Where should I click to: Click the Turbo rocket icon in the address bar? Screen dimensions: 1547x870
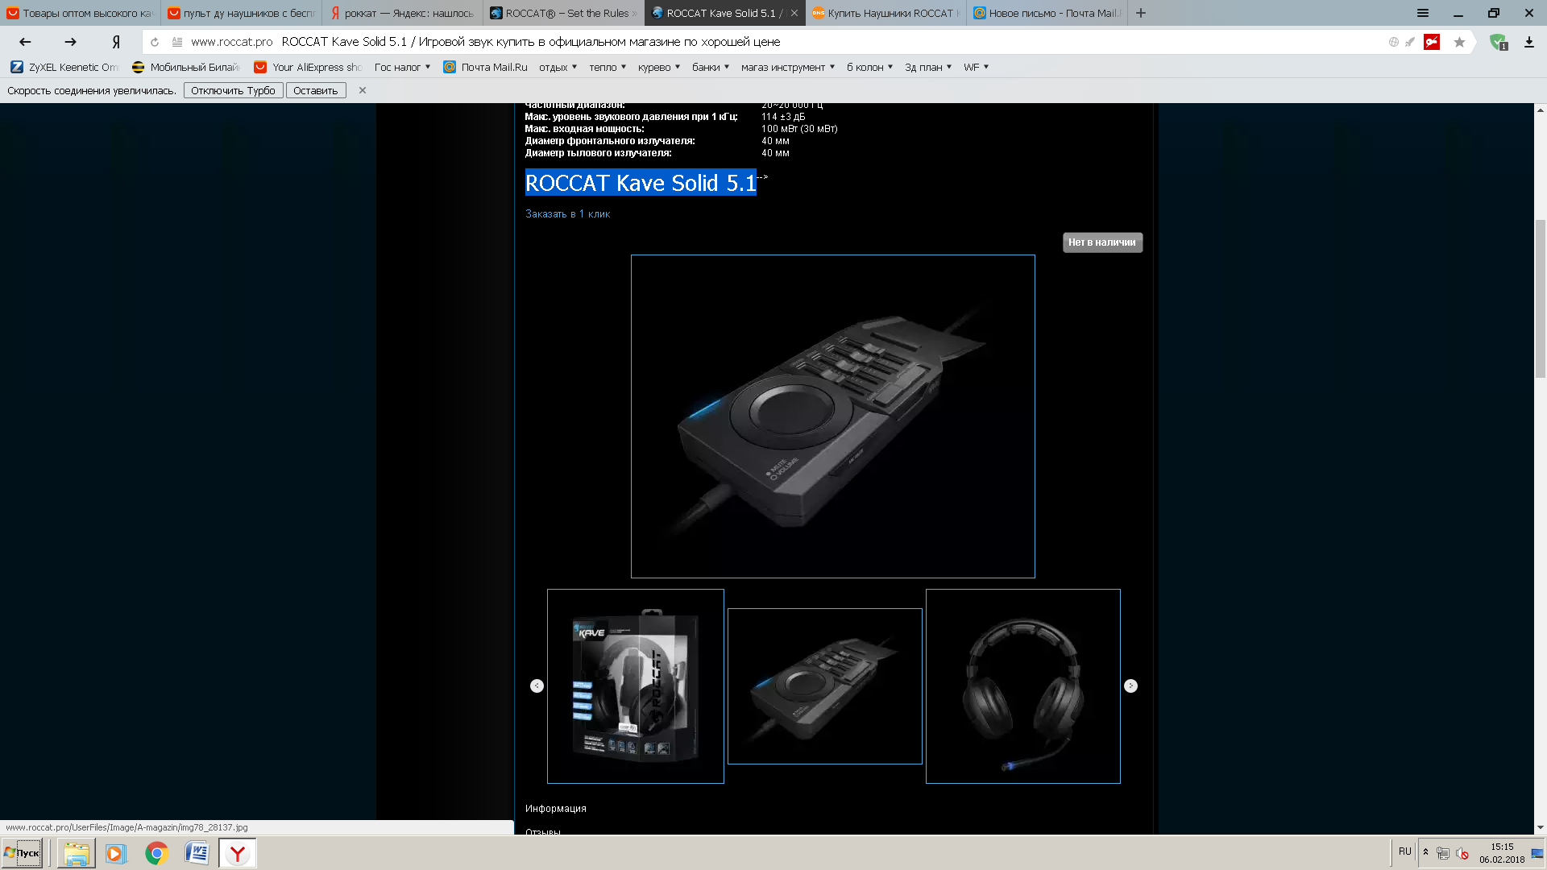tap(1410, 42)
